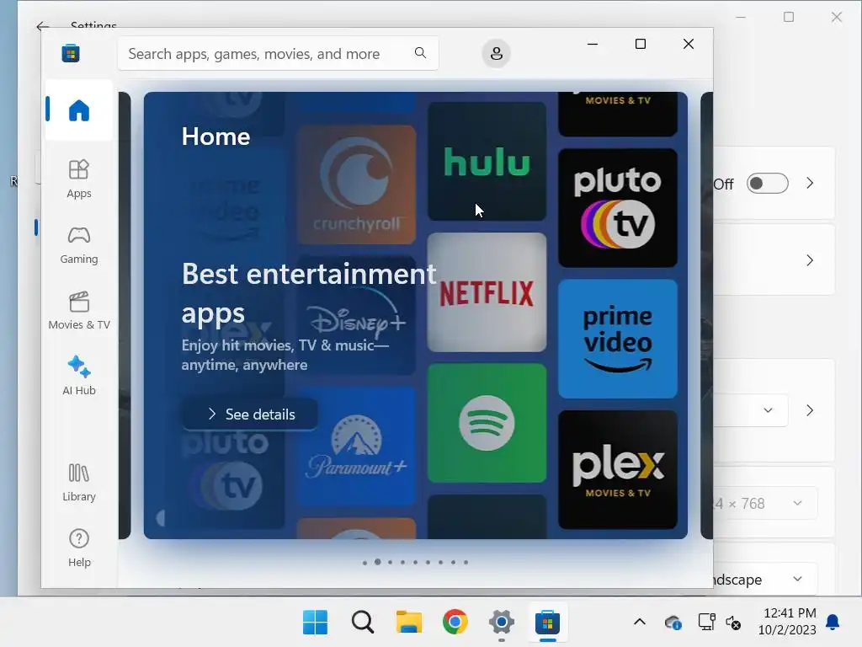This screenshot has height=647, width=862.
Task: Open Movies & TV in sidebar
Action: (79, 311)
